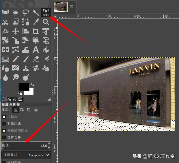Select the Scale tool
The width and height of the screenshot is (179, 163).
[16, 40]
